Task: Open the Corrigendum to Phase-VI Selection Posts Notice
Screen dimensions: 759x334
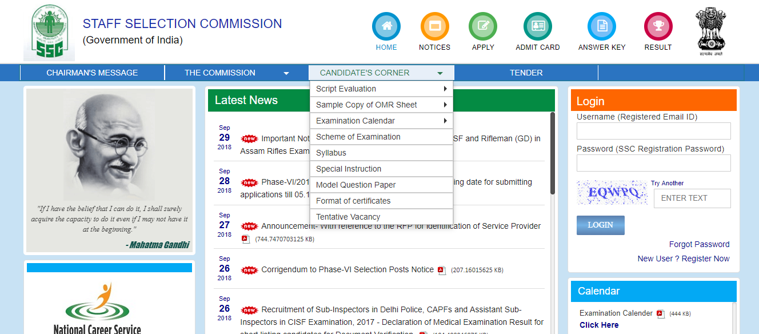Action: 347,269
